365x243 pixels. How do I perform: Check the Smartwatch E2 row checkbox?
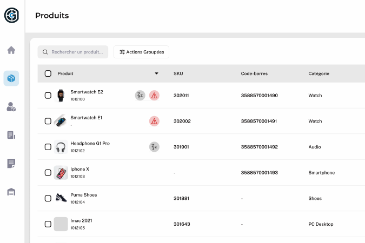48,96
